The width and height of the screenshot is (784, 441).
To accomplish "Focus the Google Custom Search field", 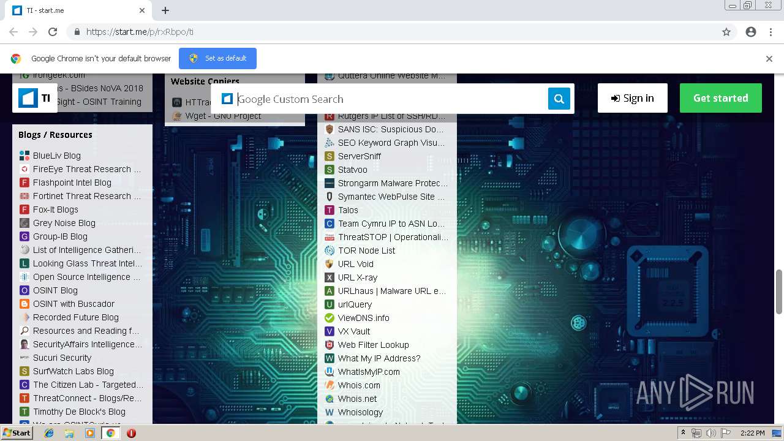I will pyautogui.click(x=392, y=99).
